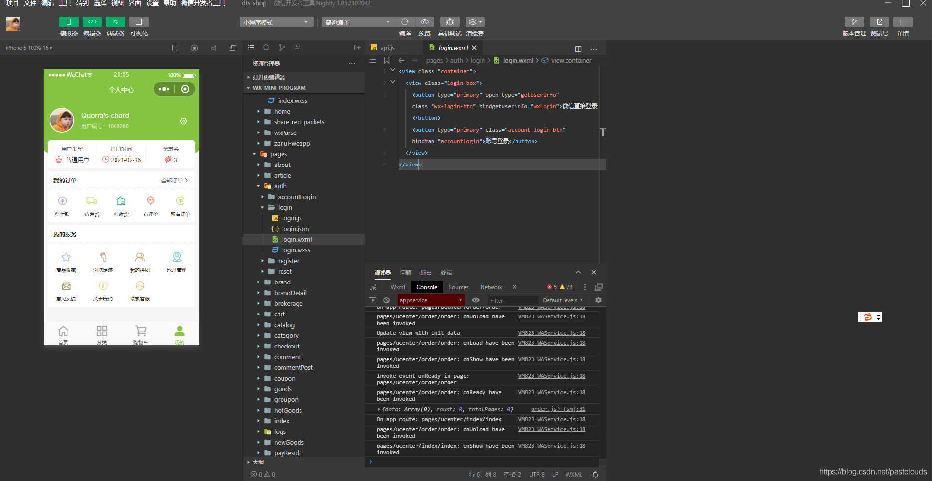Open the explorer more options menu
The image size is (932, 481).
[352, 63]
